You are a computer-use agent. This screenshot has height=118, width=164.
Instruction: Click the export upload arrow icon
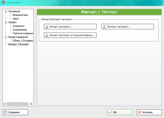pos(104,27)
